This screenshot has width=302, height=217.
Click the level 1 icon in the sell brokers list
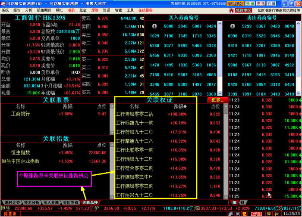(x=232, y=26)
